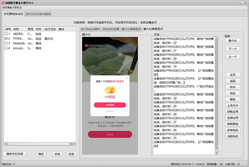Open the 最小化屏幕显示 tab
Image resolution: width=249 pixels, height=167 pixels.
(131, 29)
